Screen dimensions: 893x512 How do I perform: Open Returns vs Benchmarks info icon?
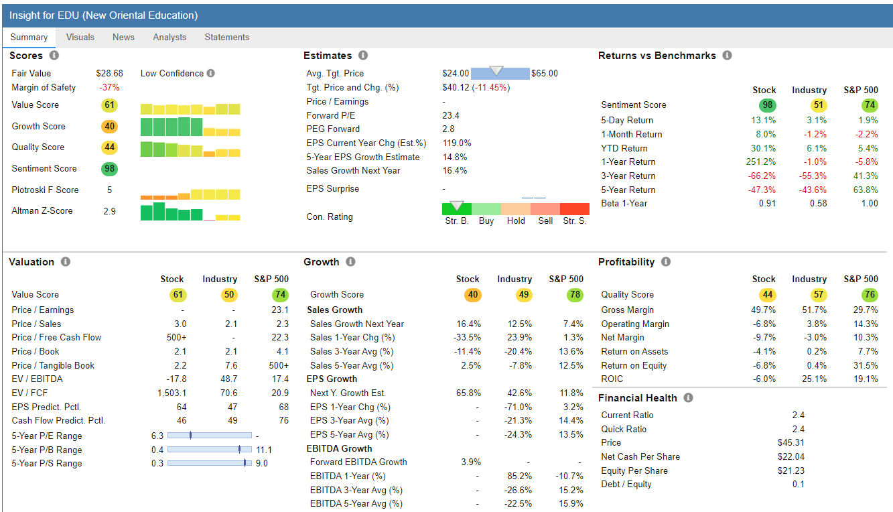(x=727, y=56)
